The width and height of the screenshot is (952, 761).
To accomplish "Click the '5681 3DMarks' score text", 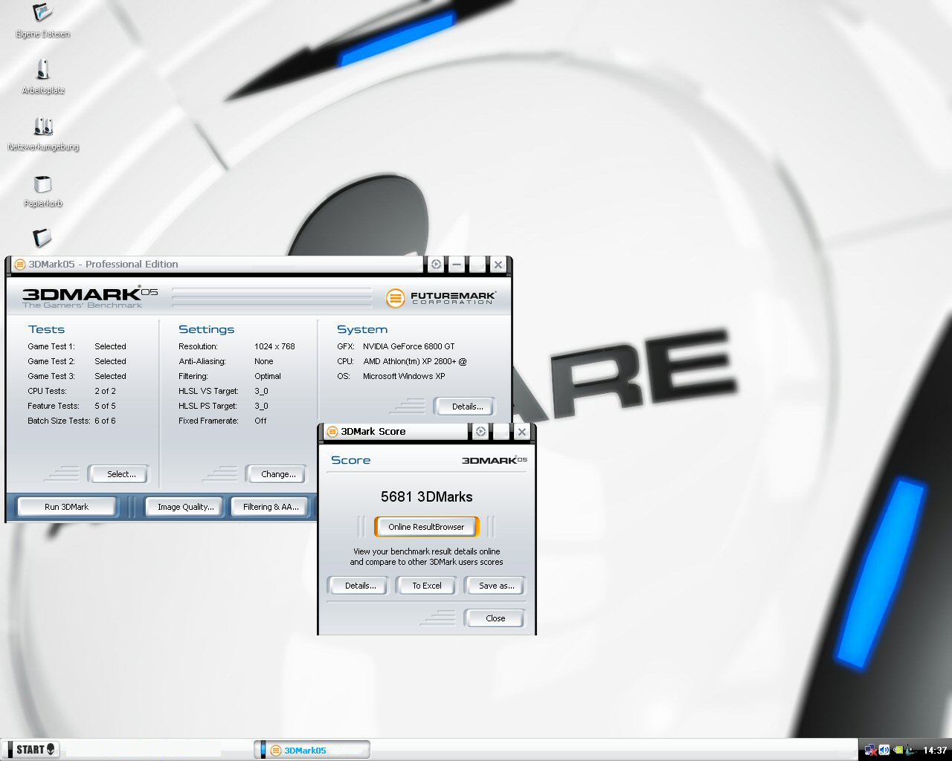I will 426,496.
